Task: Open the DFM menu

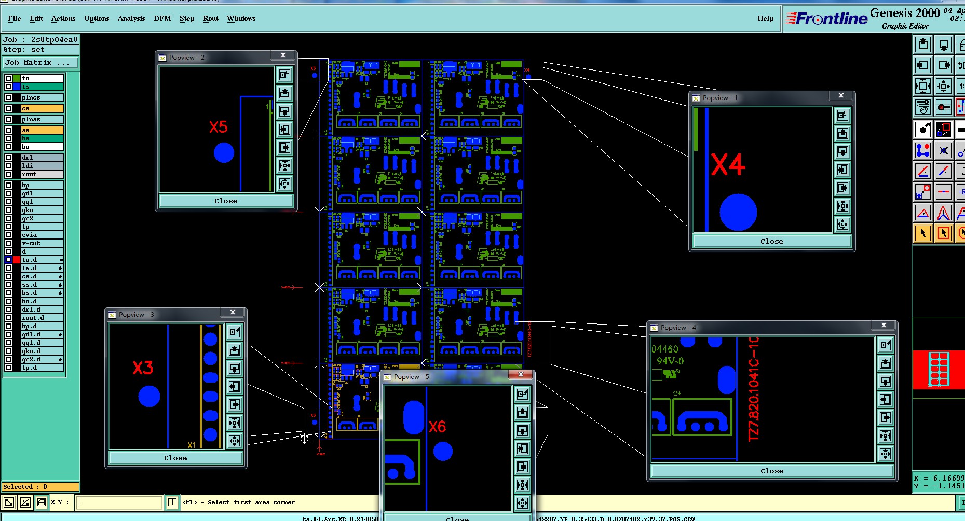Action: tap(162, 18)
